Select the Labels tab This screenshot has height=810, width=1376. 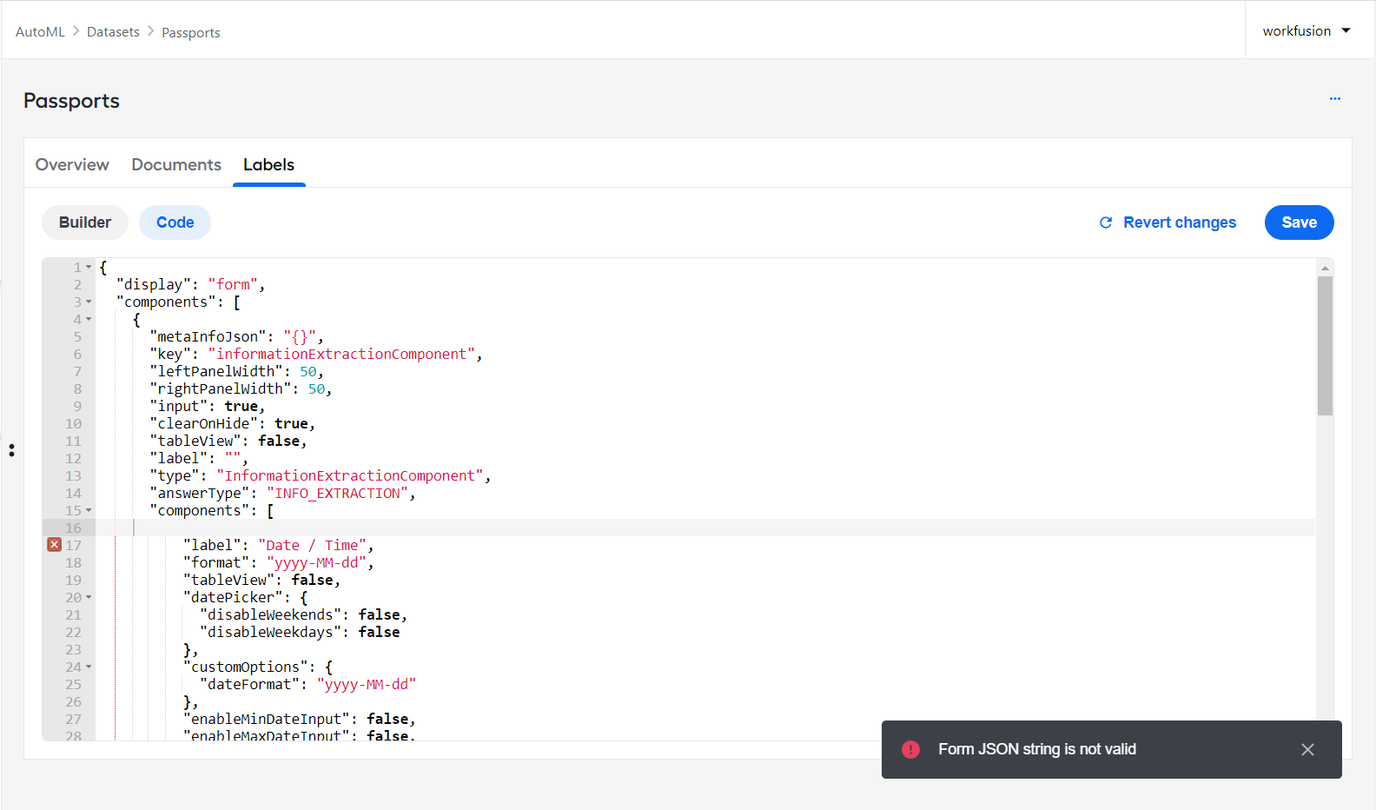(268, 164)
